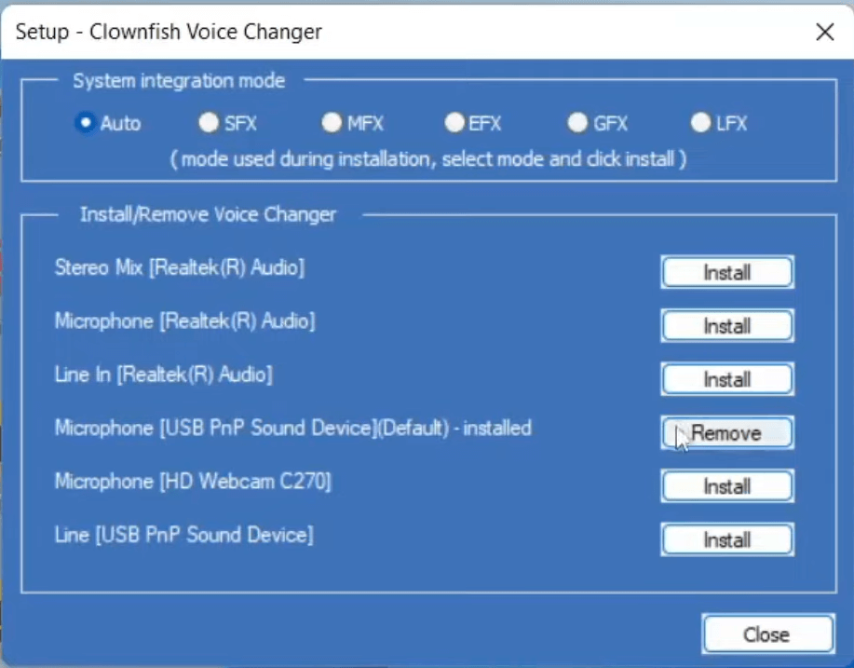Click the installed USB PnP microphone label
This screenshot has height=668, width=854.
pyautogui.click(x=292, y=429)
